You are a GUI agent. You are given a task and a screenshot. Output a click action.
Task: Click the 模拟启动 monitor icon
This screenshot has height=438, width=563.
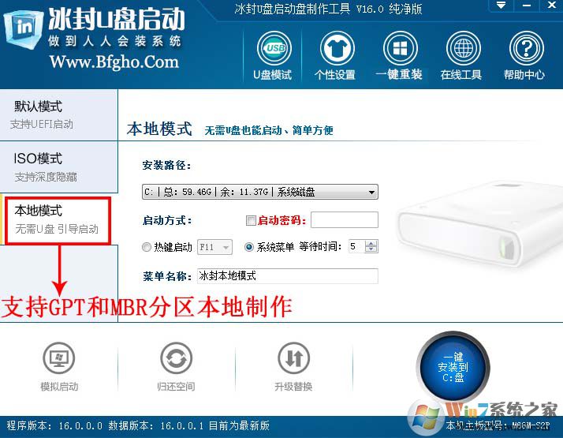click(59, 358)
